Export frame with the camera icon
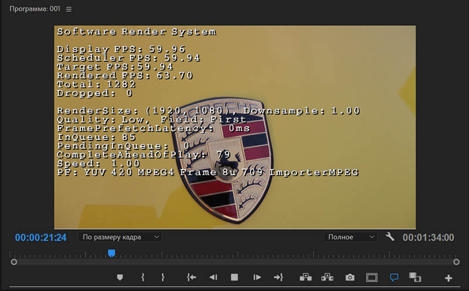Viewport: 469px width, 291px height. pos(349,278)
